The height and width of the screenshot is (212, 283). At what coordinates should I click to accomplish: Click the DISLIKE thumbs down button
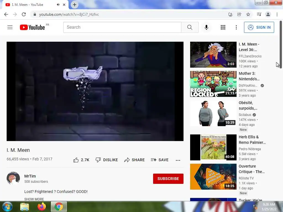(x=107, y=160)
